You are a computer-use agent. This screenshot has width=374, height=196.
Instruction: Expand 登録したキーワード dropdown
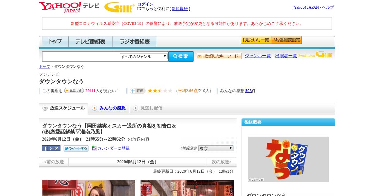219,56
